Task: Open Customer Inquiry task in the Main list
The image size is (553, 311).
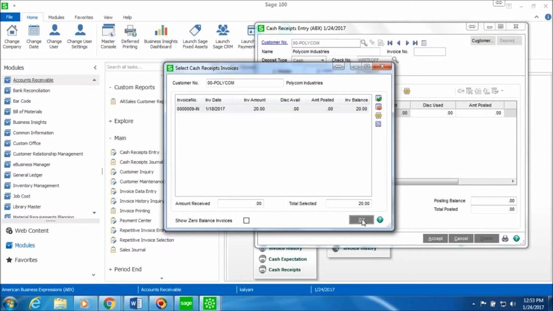Action: pyautogui.click(x=137, y=171)
